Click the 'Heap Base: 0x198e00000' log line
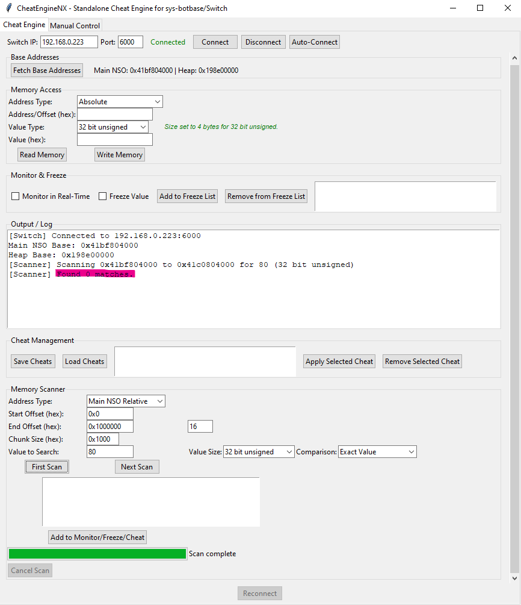This screenshot has height=605, width=521. point(61,255)
